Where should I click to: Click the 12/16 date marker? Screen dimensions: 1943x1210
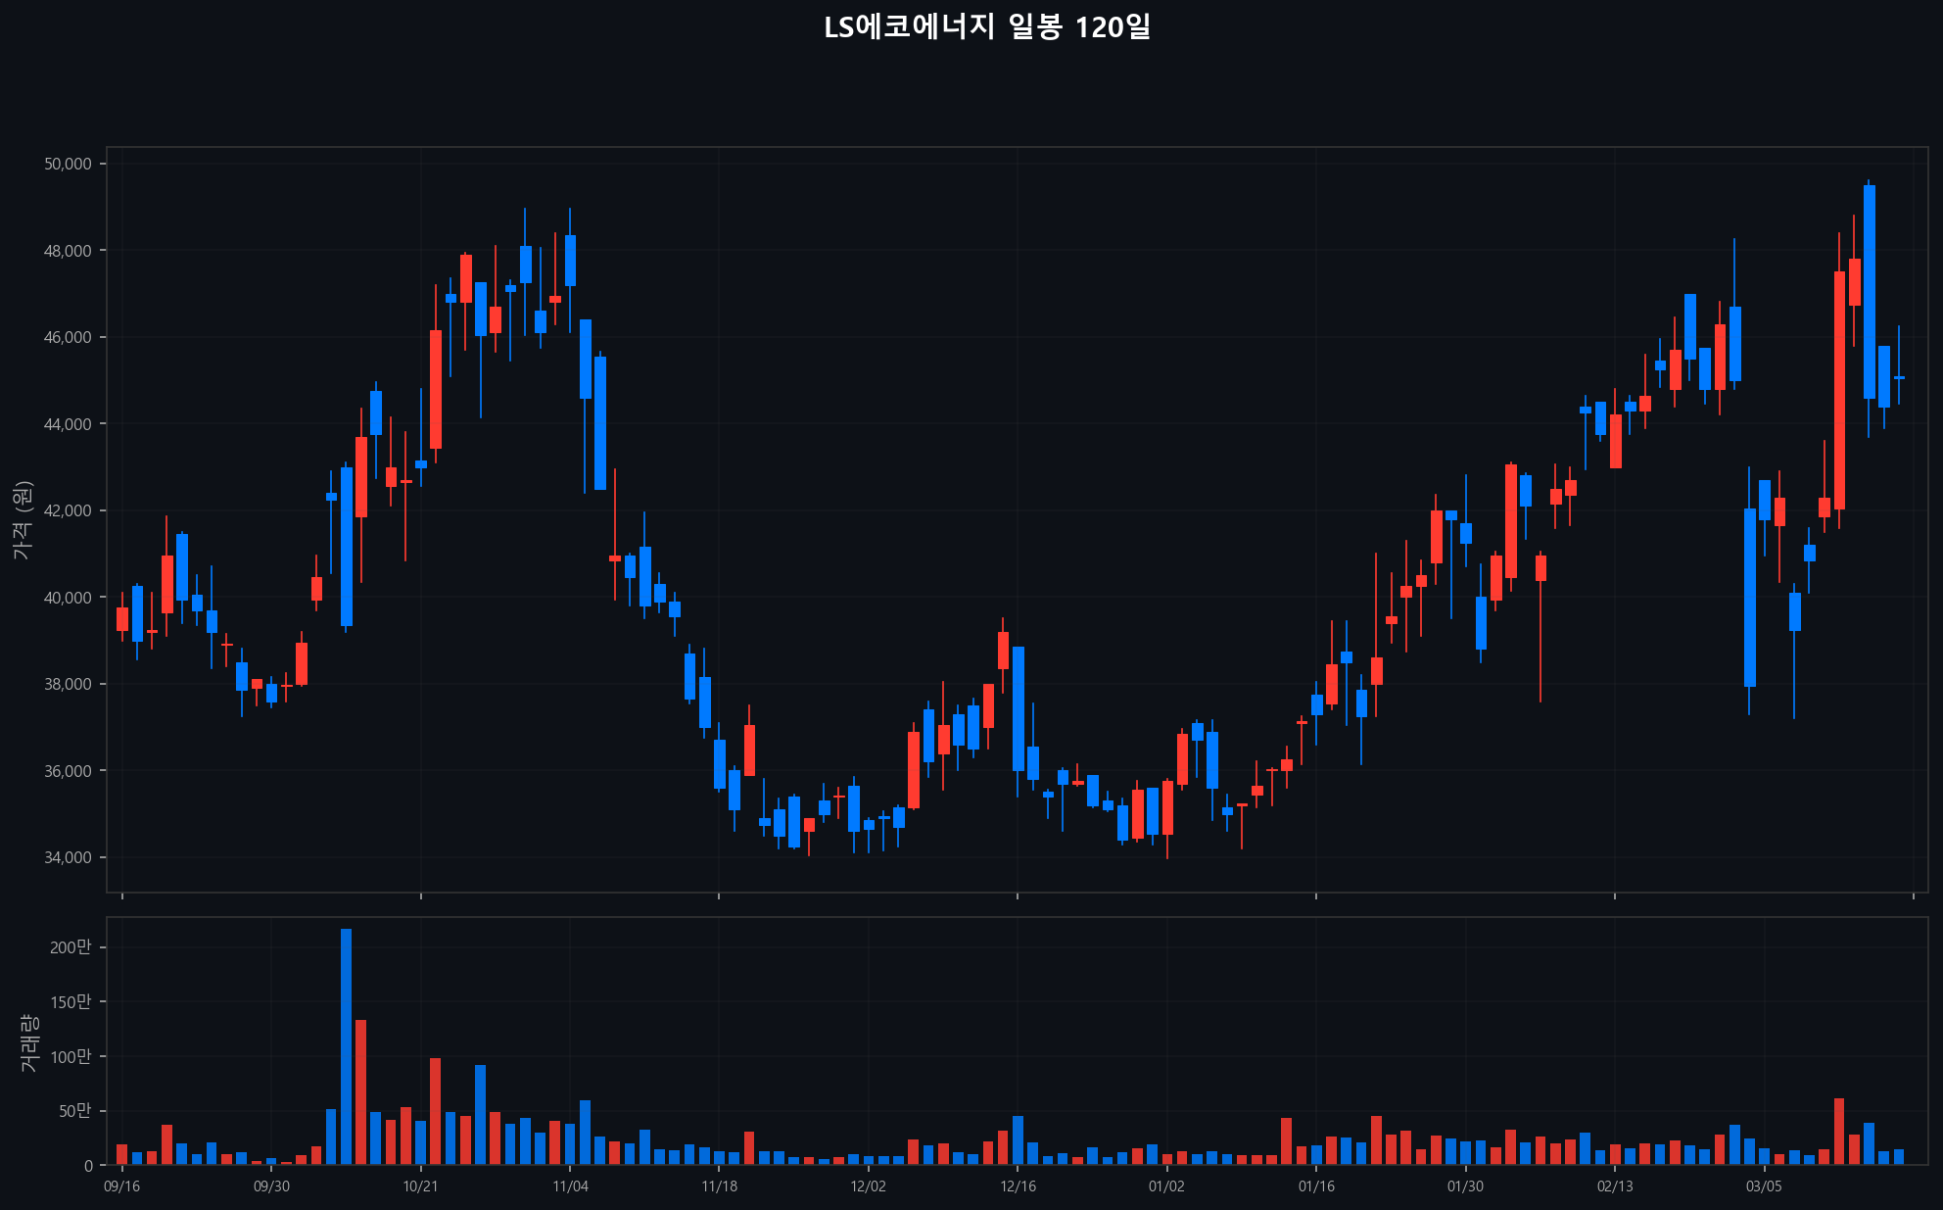[1018, 1186]
